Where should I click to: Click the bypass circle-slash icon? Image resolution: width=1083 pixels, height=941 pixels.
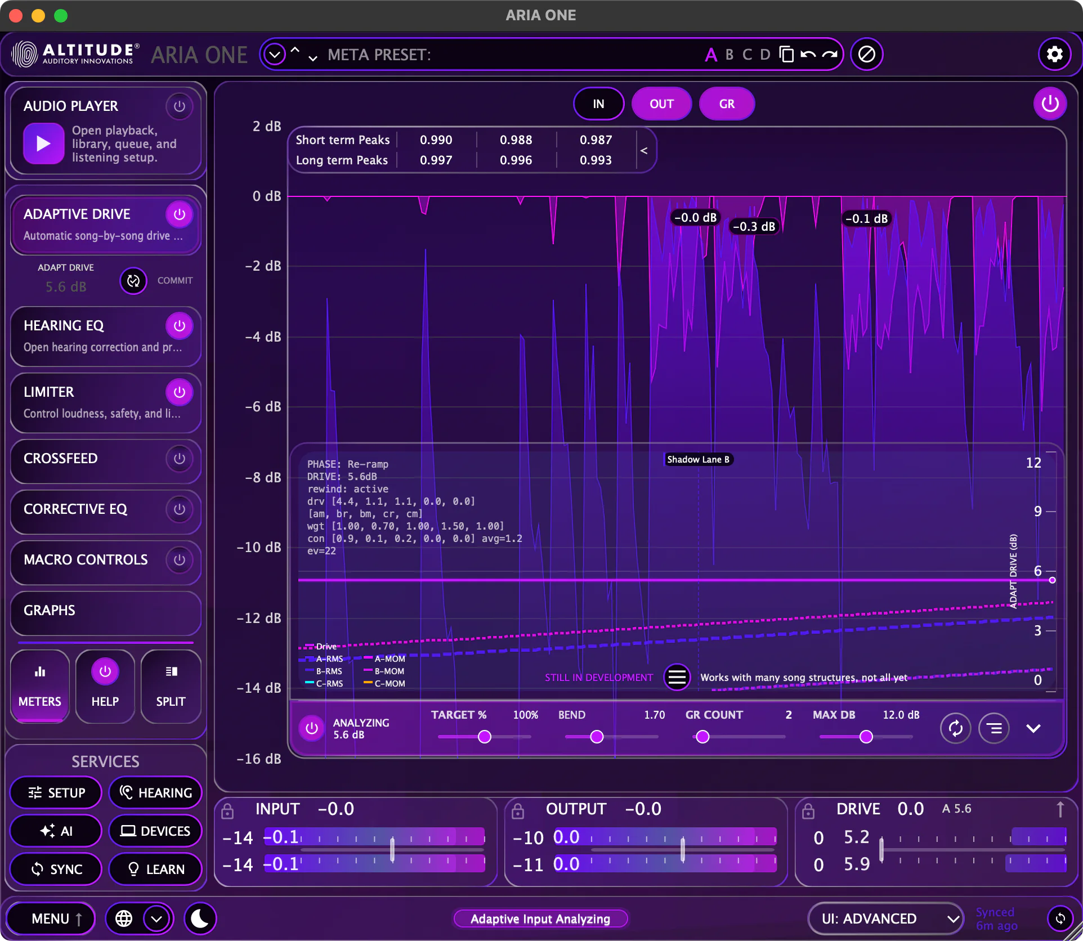866,54
